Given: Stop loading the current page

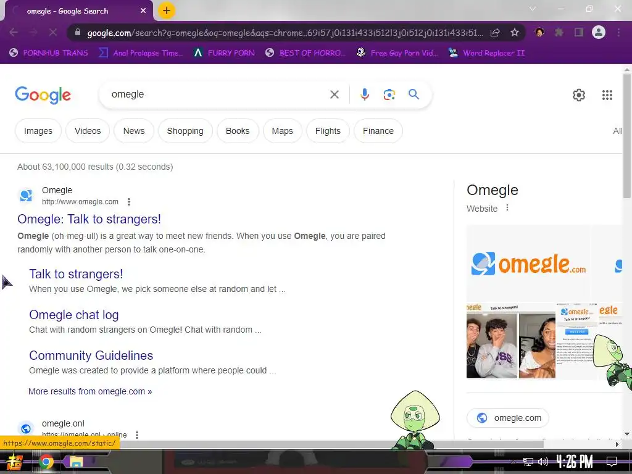Looking at the screenshot, I should point(53,32).
